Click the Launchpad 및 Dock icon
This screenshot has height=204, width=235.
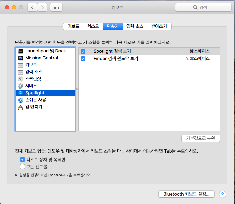pos(21,51)
